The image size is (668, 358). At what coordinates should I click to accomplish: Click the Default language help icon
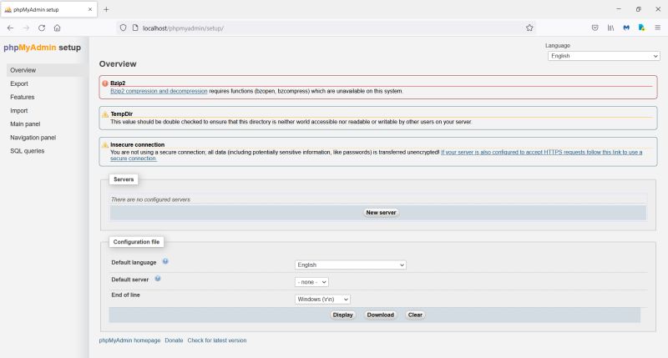[165, 261]
